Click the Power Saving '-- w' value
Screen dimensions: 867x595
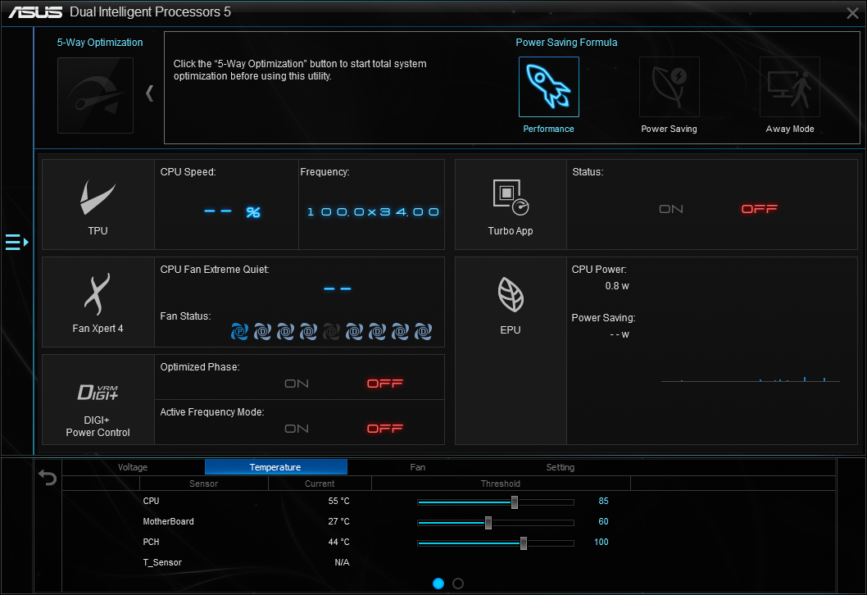click(620, 334)
